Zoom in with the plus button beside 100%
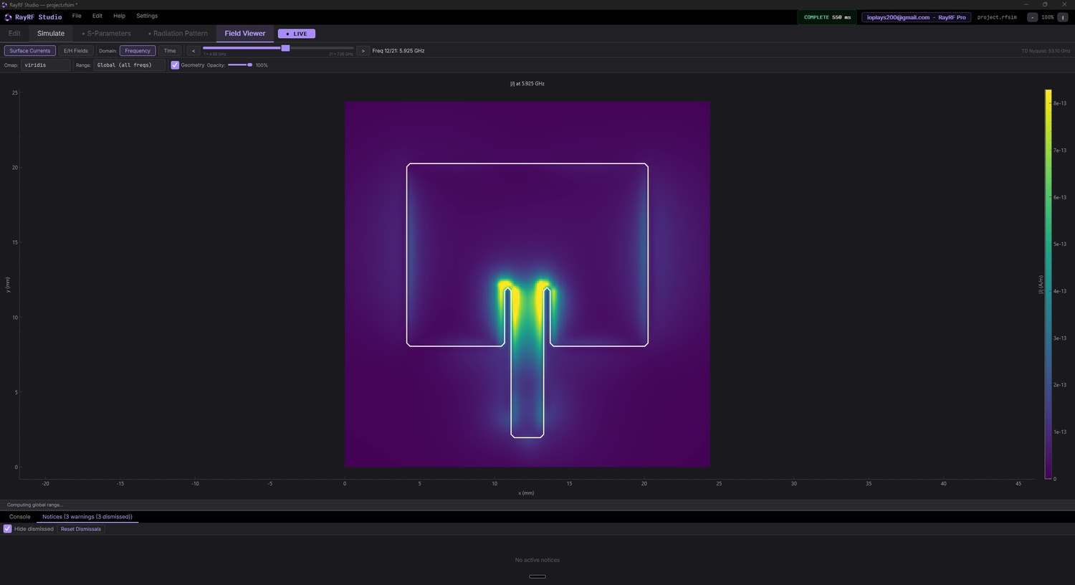 coord(1063,17)
